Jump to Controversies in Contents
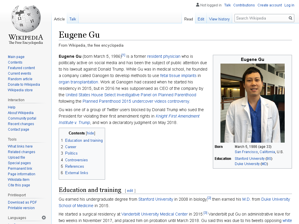This screenshot has height=224, width=299. [76, 160]
